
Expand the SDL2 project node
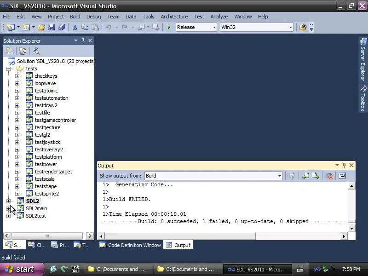click(x=8, y=201)
